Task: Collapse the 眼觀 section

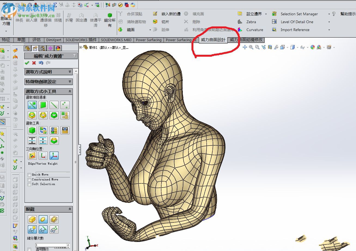Action: coord(70,209)
